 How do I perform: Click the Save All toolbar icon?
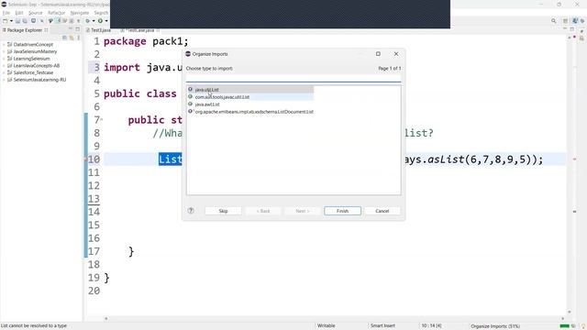coord(25,21)
